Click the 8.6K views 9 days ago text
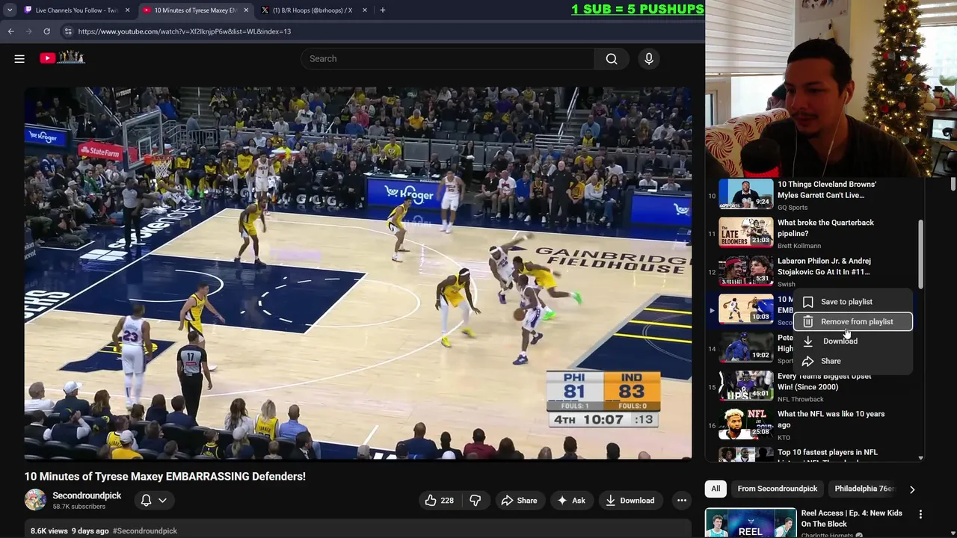The image size is (957, 538). [70, 531]
